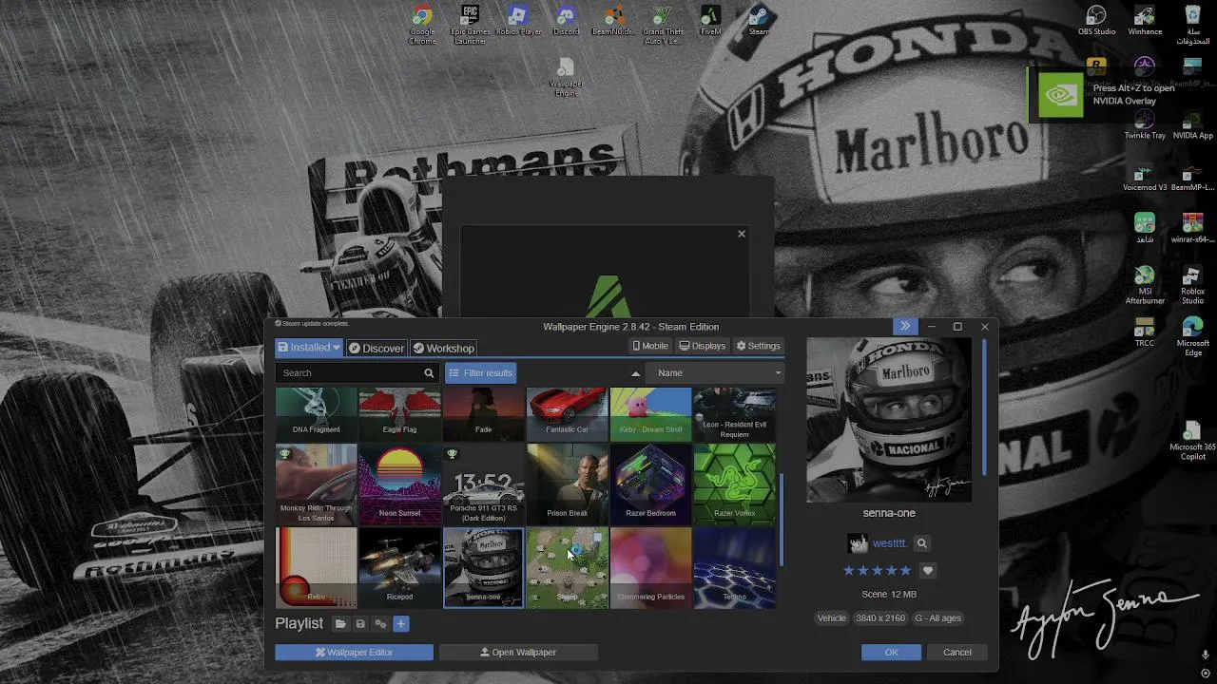Image resolution: width=1217 pixels, height=684 pixels.
Task: Launch the BeamNG.drive desktop icon
Action: point(613,22)
